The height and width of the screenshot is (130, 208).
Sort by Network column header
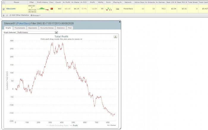click(128, 2)
